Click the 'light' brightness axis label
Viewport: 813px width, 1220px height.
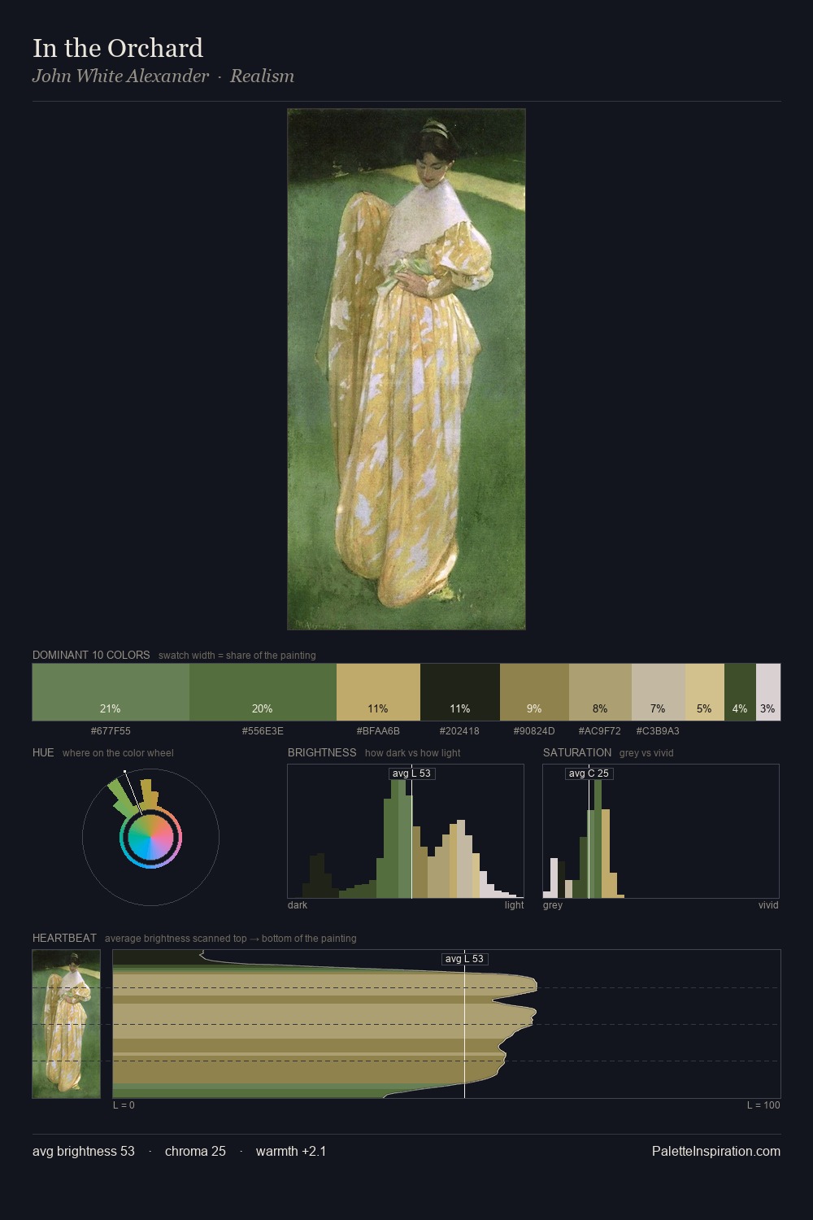pyautogui.click(x=514, y=904)
